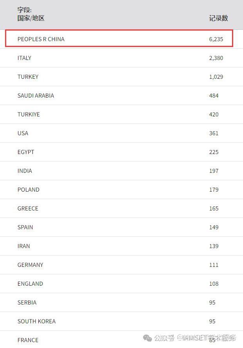Open the GREECE country entry
The image size is (243, 348).
[x=28, y=208]
